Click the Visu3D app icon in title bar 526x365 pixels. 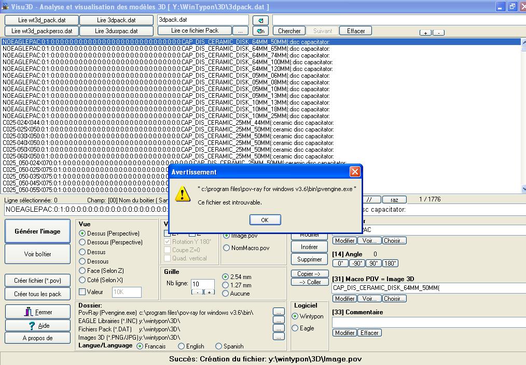[5, 6]
